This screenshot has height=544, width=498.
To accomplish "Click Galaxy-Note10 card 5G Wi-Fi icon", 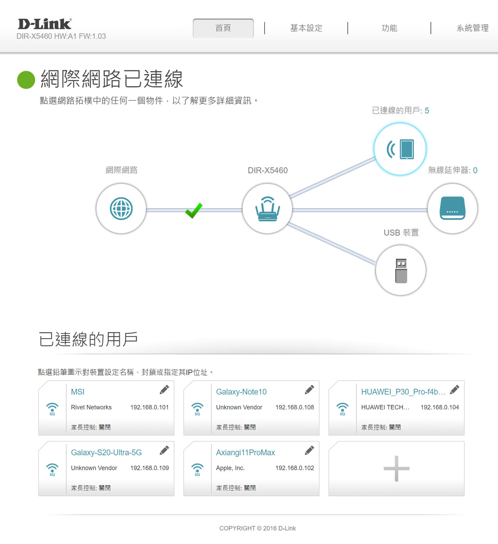I will click(x=197, y=409).
